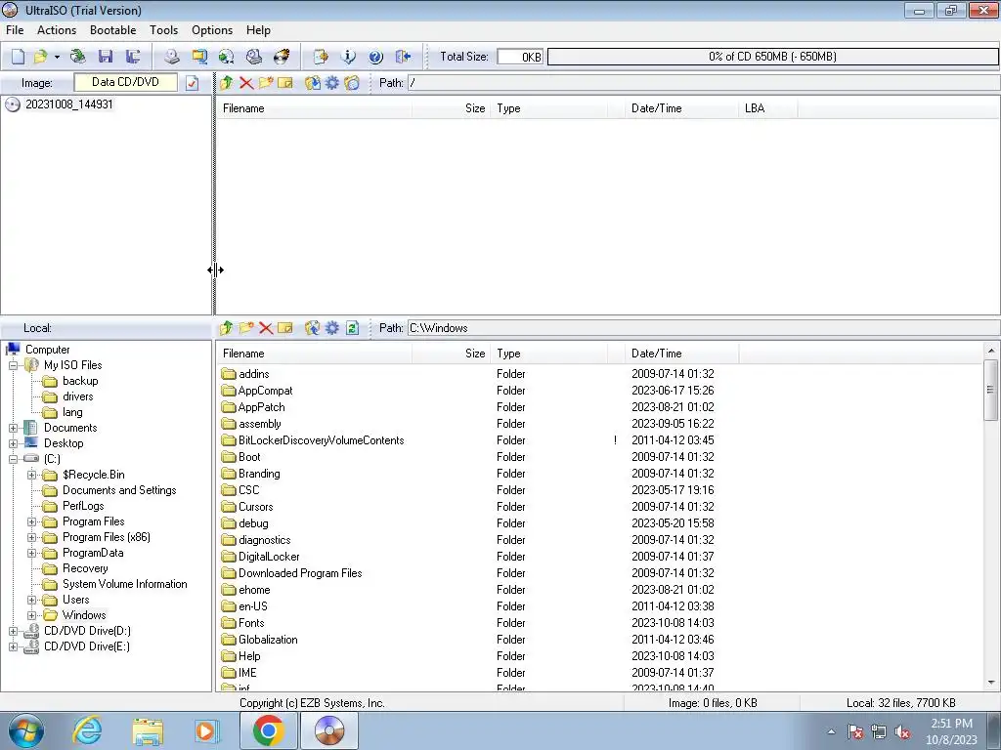Click the Make CD/DVD Image drive icon

pyautogui.click(x=172, y=57)
